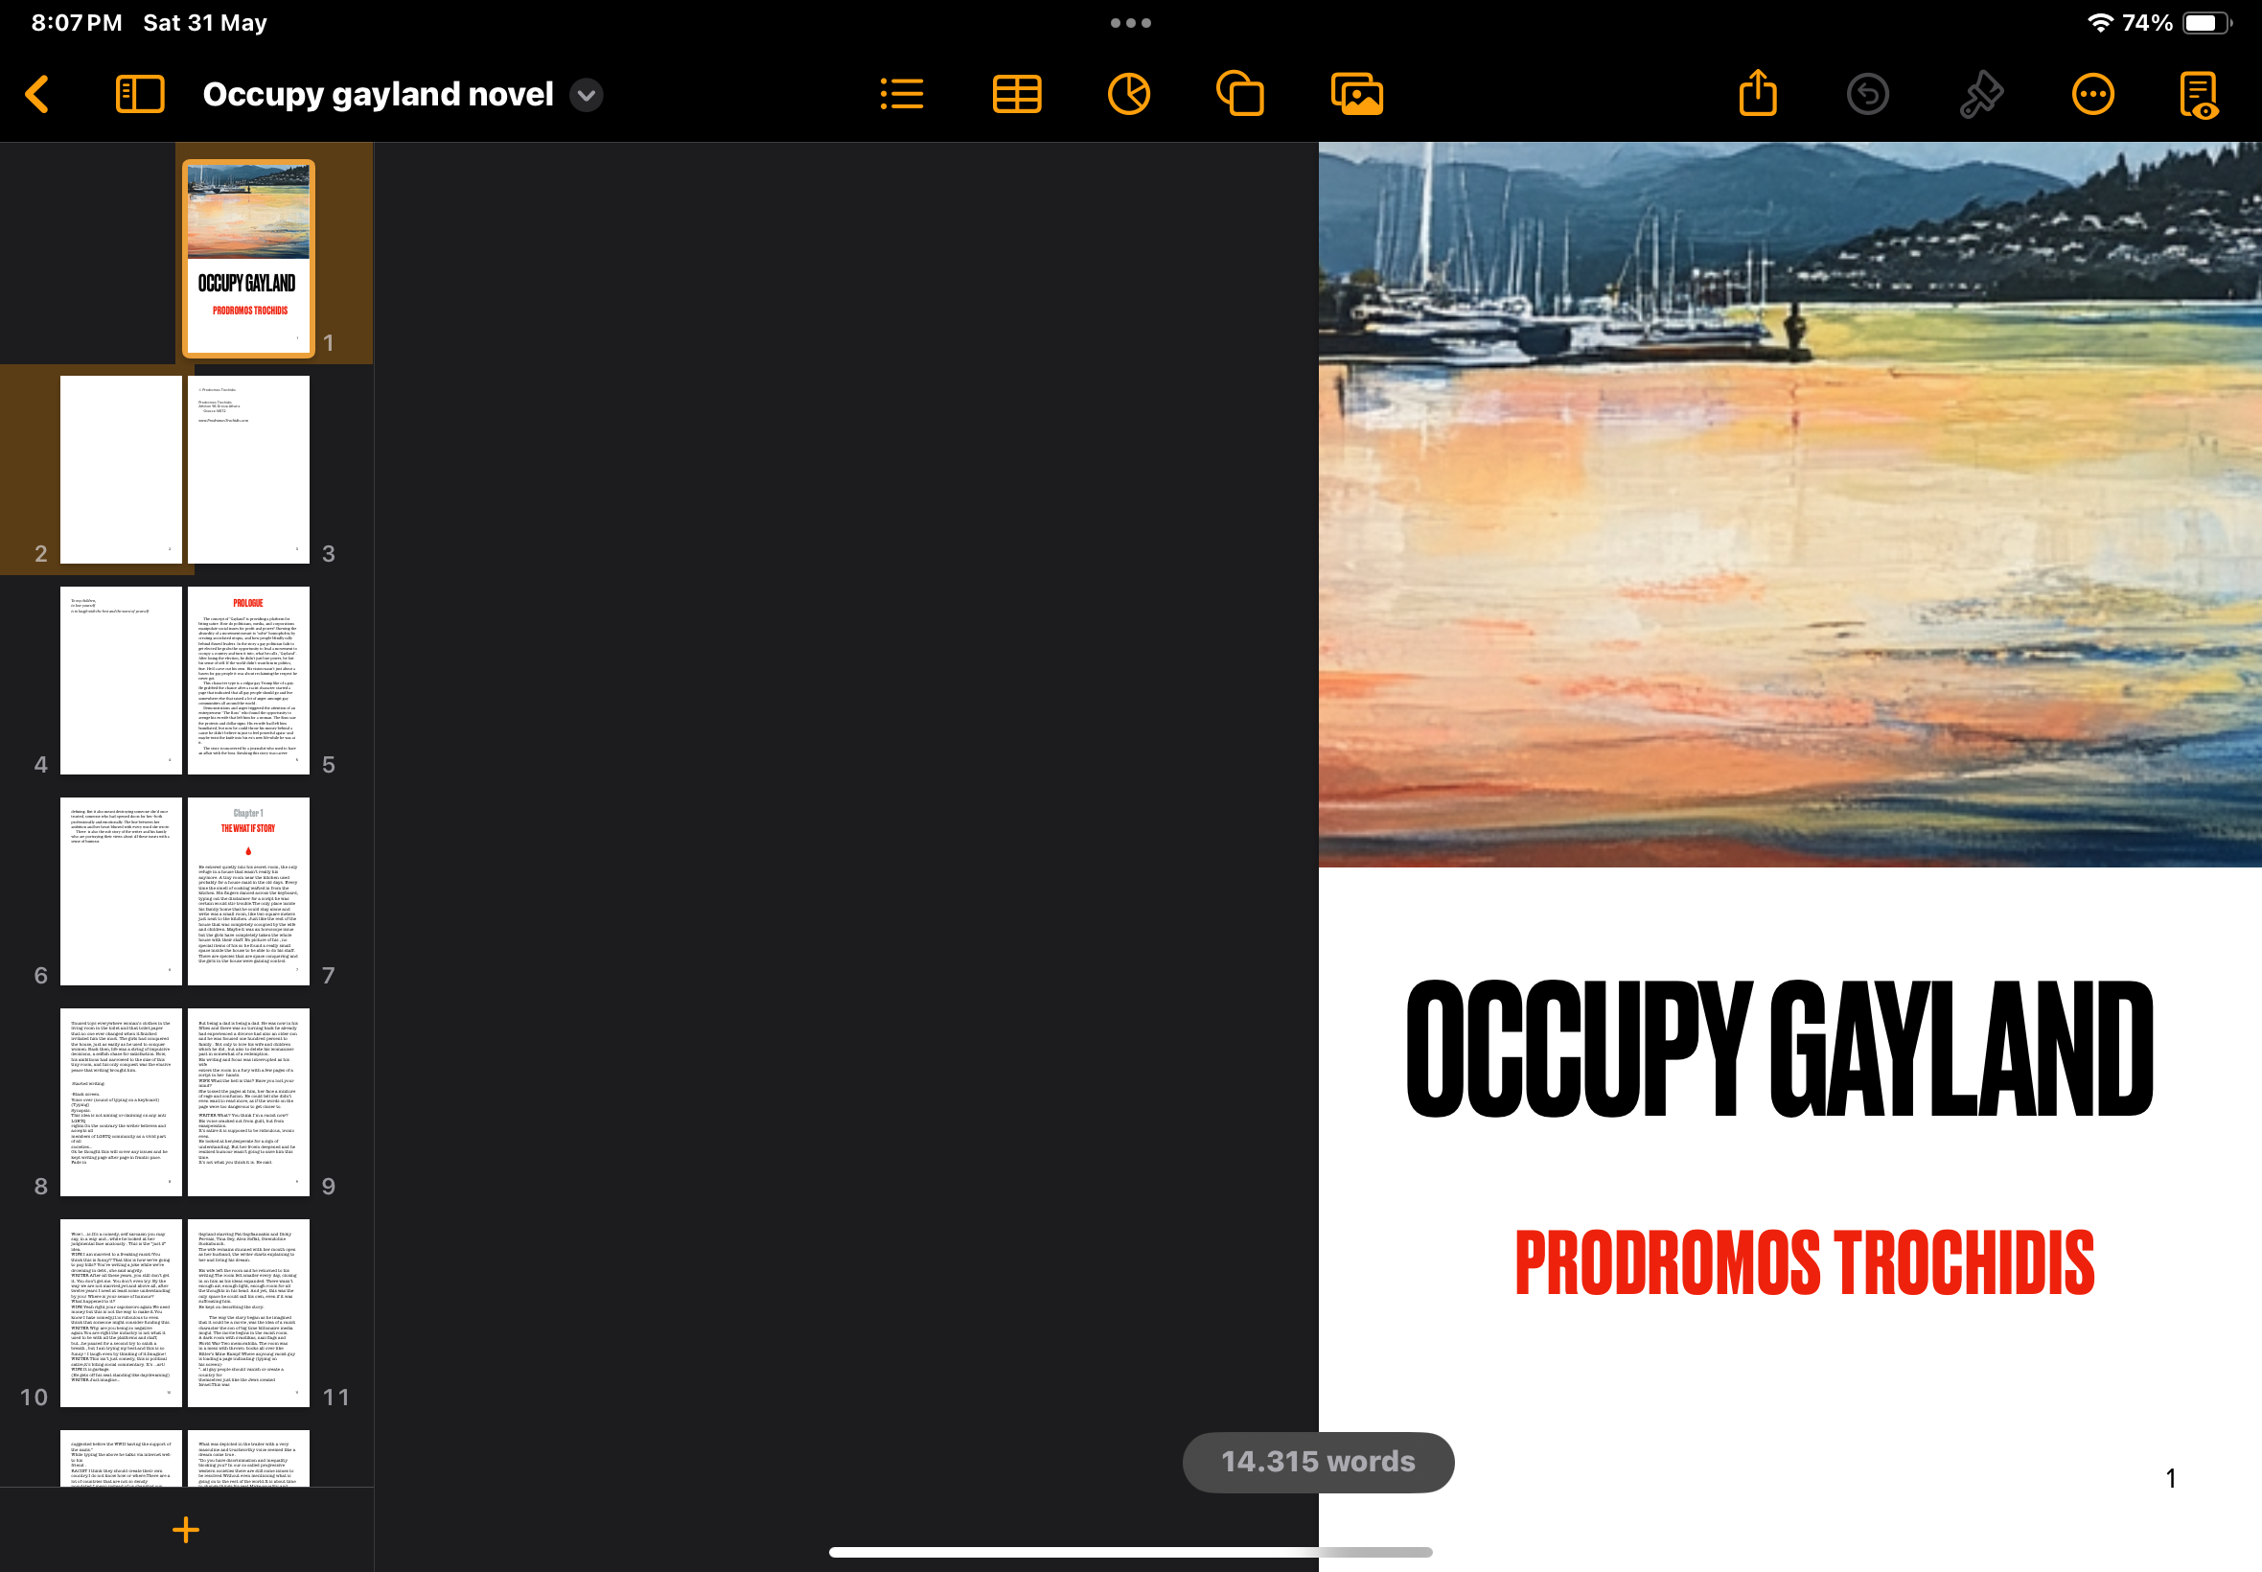Toggle the page thumbnails sidebar
Screen dimensions: 2262x1572
(x=140, y=94)
